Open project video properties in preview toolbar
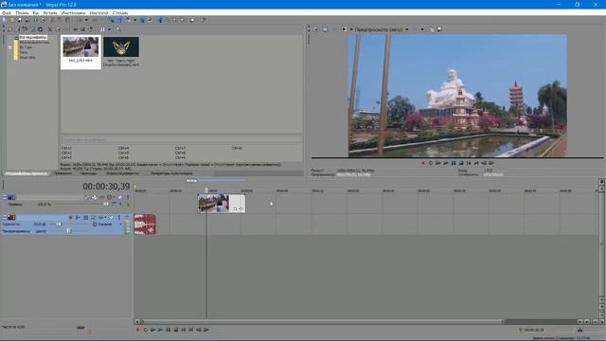Viewport: 606px width, 341px height. 315,29
